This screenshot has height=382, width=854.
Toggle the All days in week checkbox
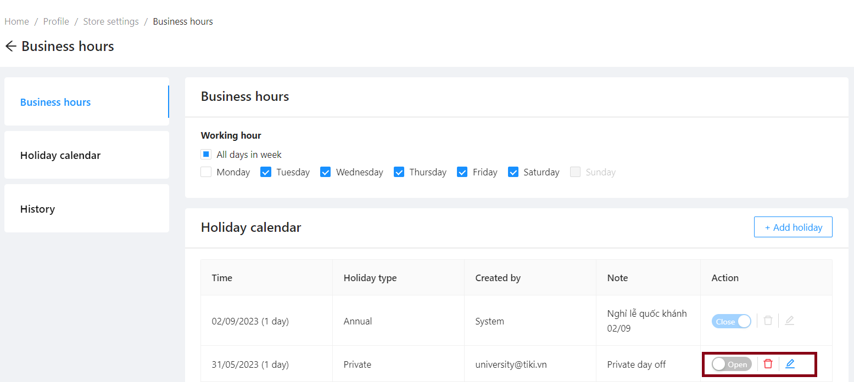point(206,155)
